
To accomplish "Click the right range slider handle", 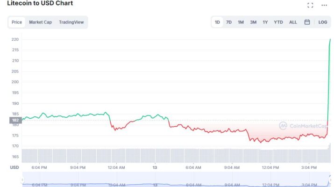I will [x=330, y=180].
